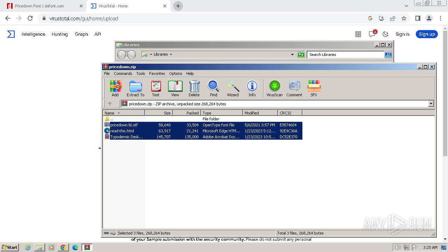Sort file list by Packed column
The image size is (448, 252).
187,113
